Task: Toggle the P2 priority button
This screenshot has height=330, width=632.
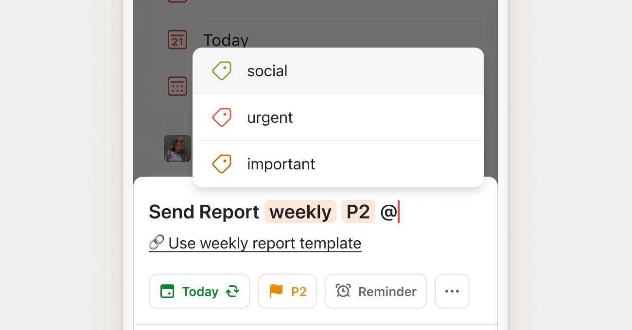Action: [287, 291]
